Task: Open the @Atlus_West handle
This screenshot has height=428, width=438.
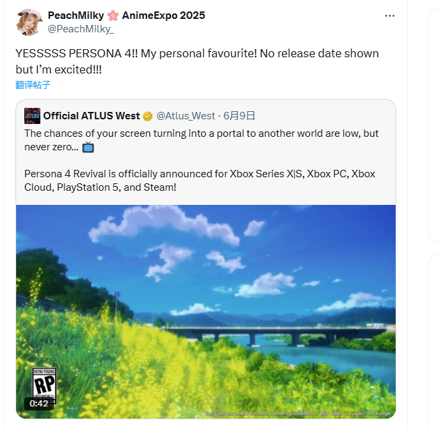Action: click(x=186, y=116)
